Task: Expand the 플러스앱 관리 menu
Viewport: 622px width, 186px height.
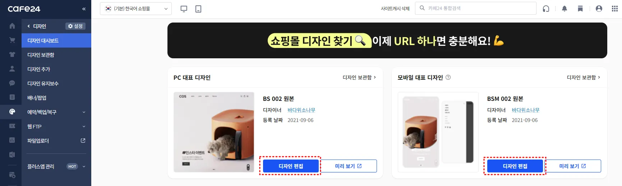Action: 56,166
